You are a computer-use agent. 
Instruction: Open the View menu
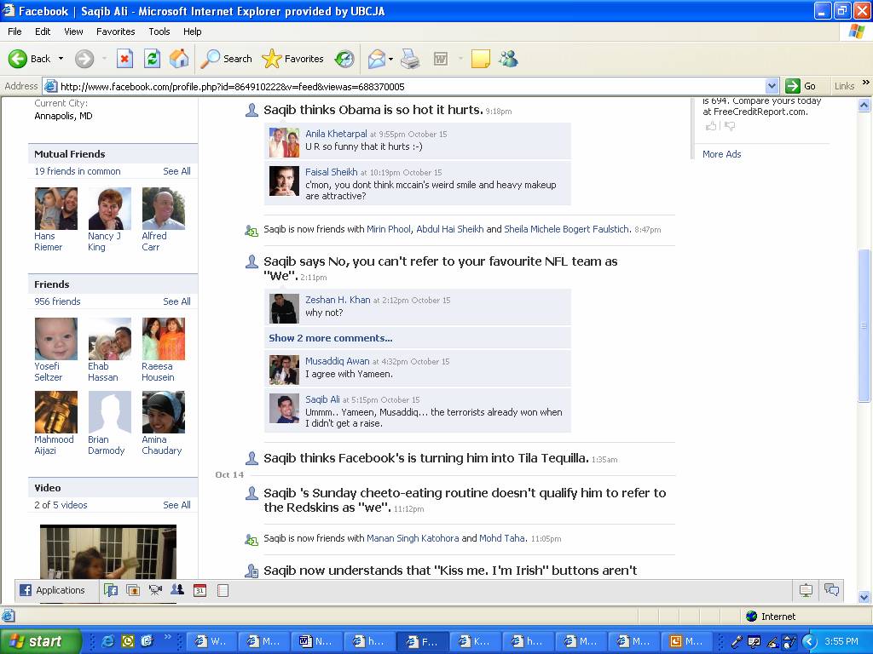coord(73,32)
